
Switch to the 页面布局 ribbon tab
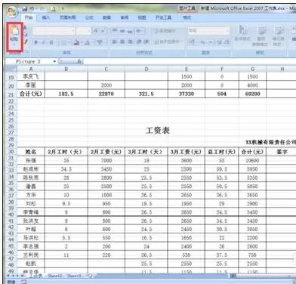(67, 17)
